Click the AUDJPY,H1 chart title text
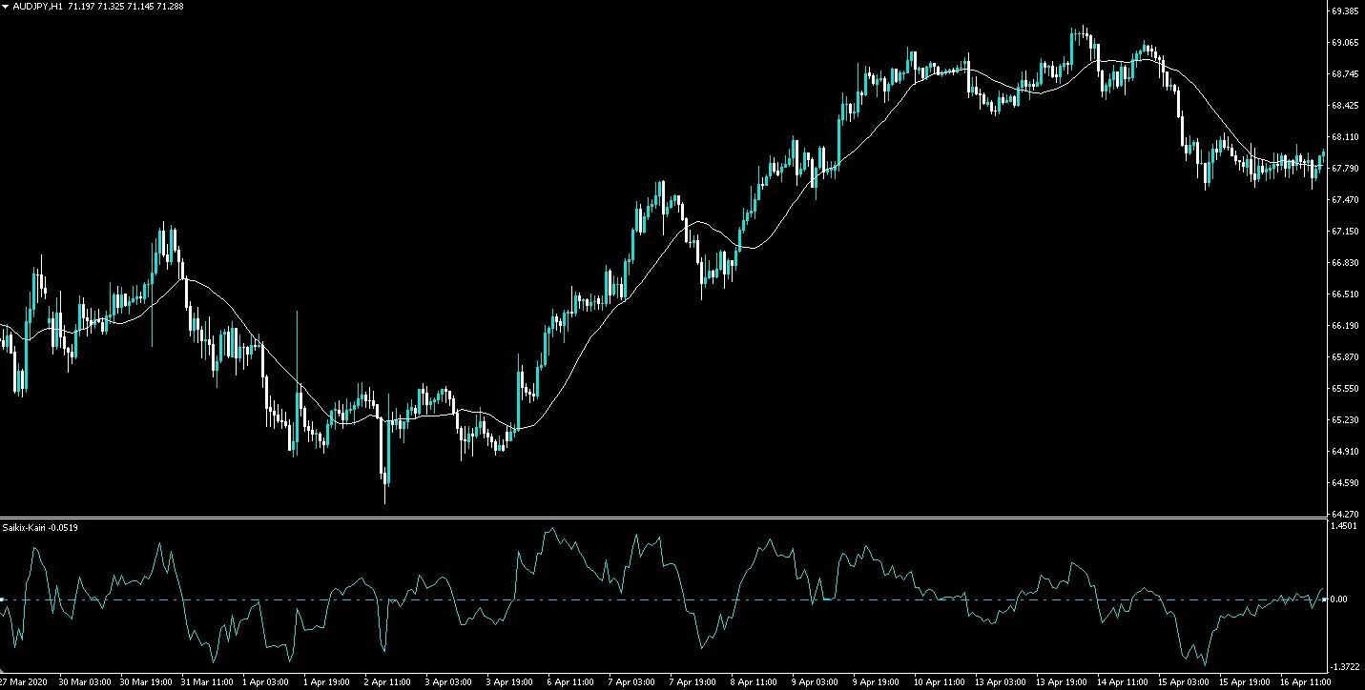Screen dimensions: 1365x690 pos(38,7)
